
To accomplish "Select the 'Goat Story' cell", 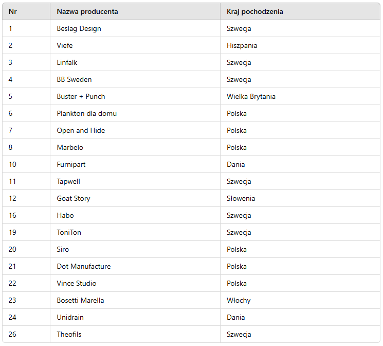I will [74, 198].
